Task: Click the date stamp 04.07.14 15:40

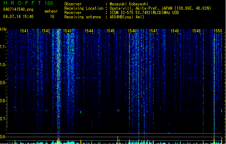Action: click(x=18, y=17)
